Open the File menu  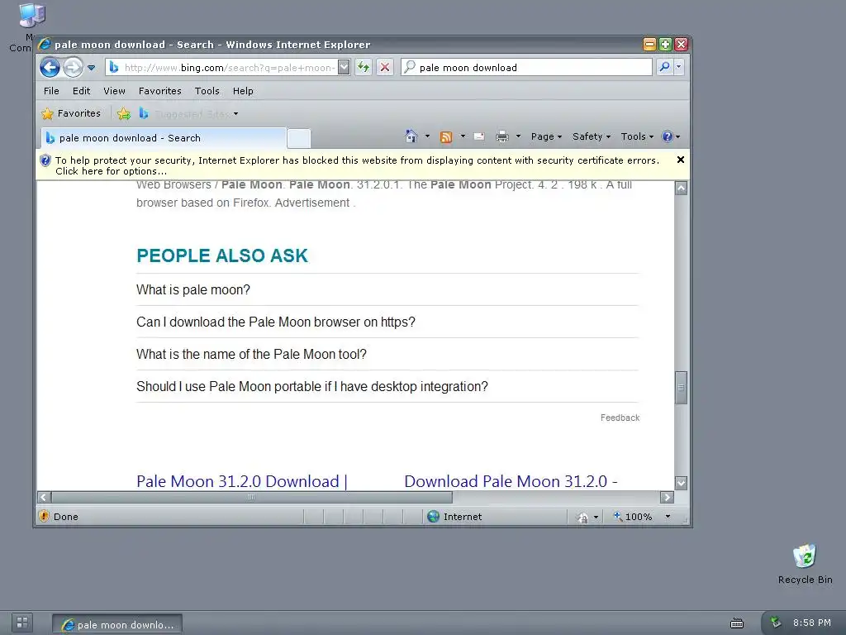pyautogui.click(x=51, y=91)
